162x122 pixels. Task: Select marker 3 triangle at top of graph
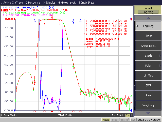click(35, 21)
